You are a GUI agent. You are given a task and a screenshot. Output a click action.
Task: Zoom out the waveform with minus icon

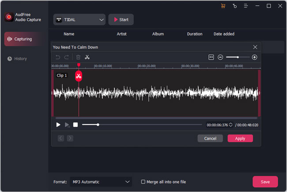[220, 57]
